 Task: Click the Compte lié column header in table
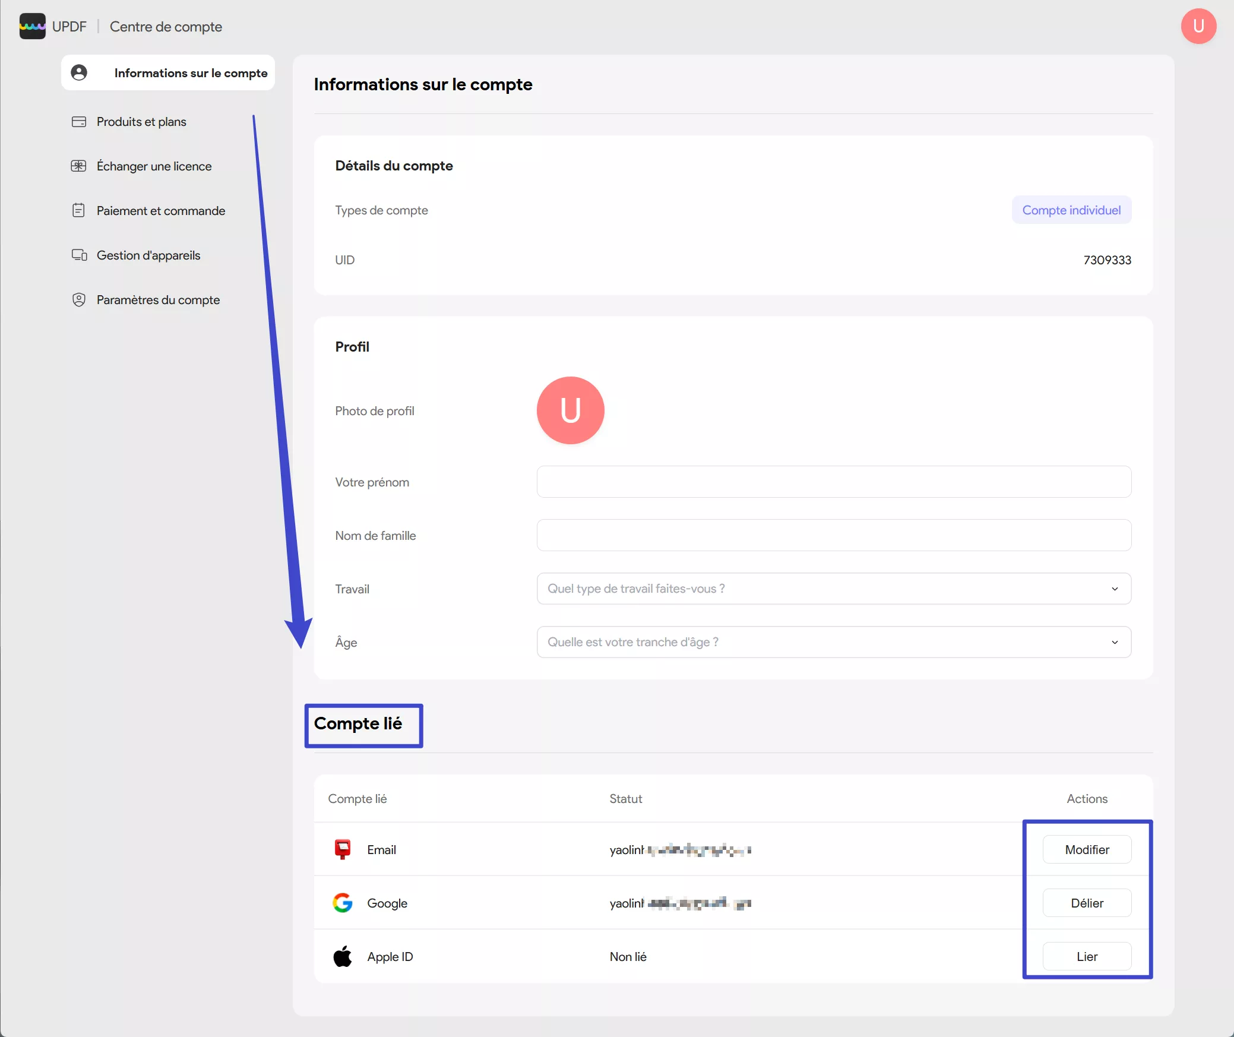[x=357, y=799]
